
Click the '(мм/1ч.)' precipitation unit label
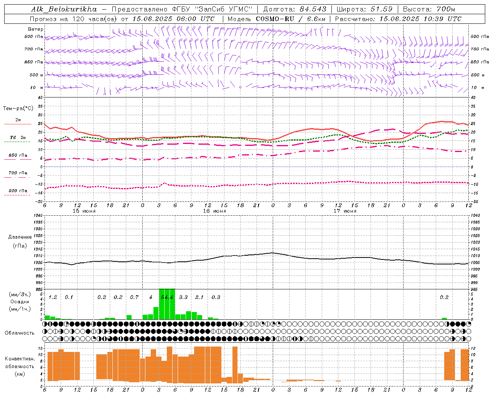pyautogui.click(x=20, y=309)
